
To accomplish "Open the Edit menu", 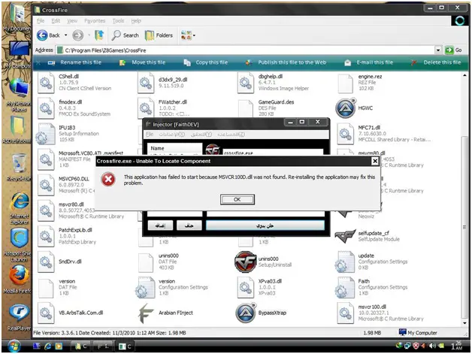I will (x=56, y=21).
